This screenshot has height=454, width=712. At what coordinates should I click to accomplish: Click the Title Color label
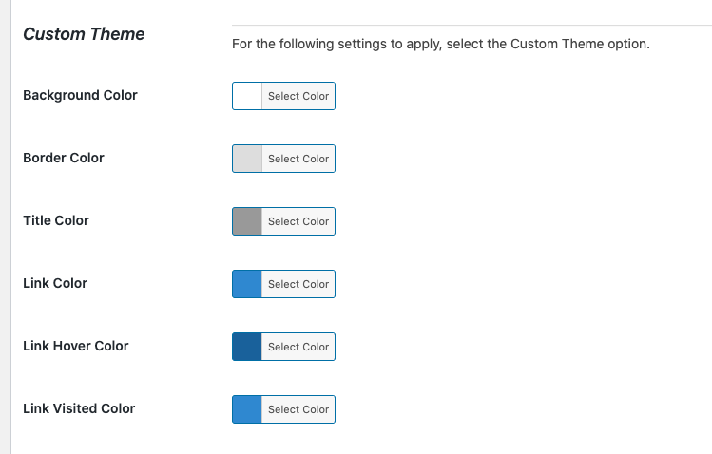click(56, 220)
